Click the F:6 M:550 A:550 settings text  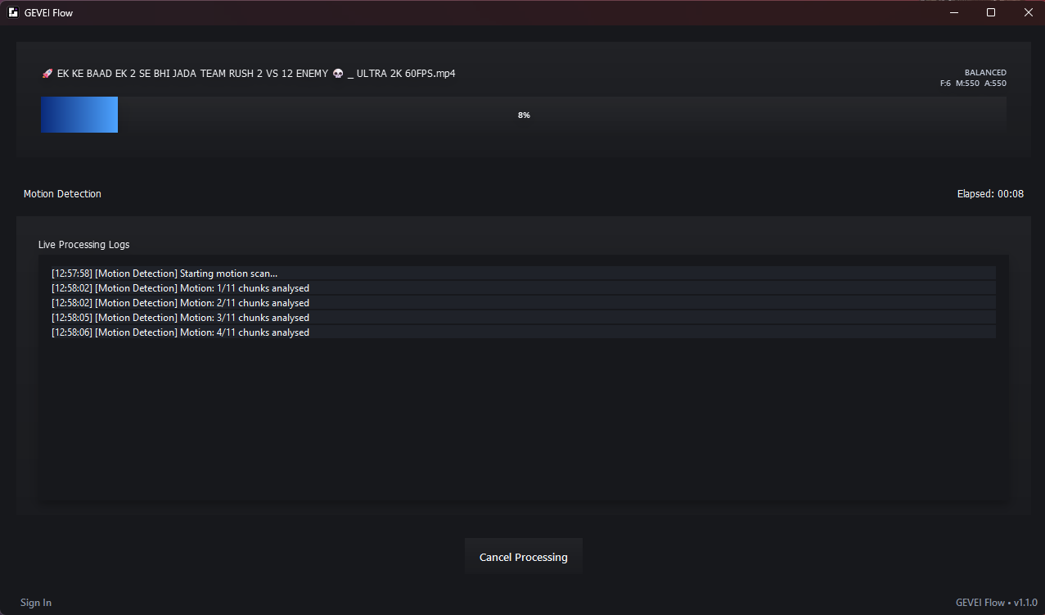coord(973,84)
